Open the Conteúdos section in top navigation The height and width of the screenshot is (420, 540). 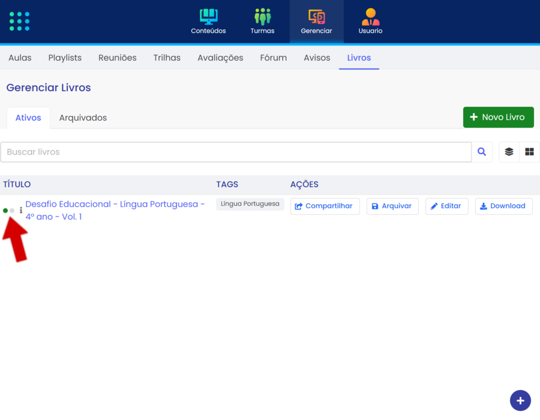click(208, 22)
